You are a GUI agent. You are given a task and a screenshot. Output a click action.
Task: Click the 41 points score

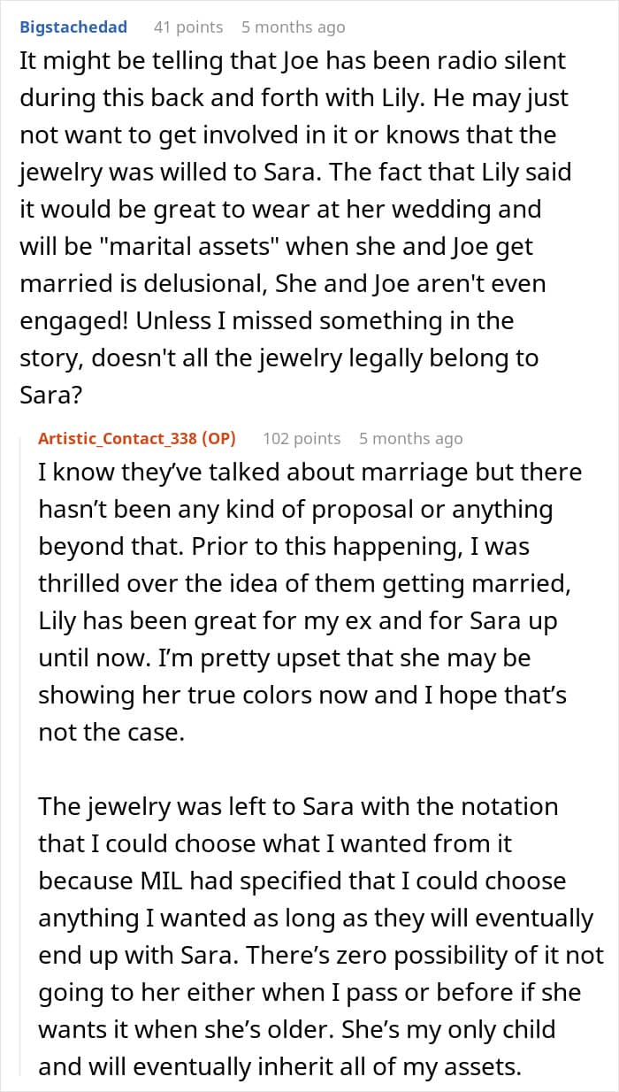click(x=187, y=27)
